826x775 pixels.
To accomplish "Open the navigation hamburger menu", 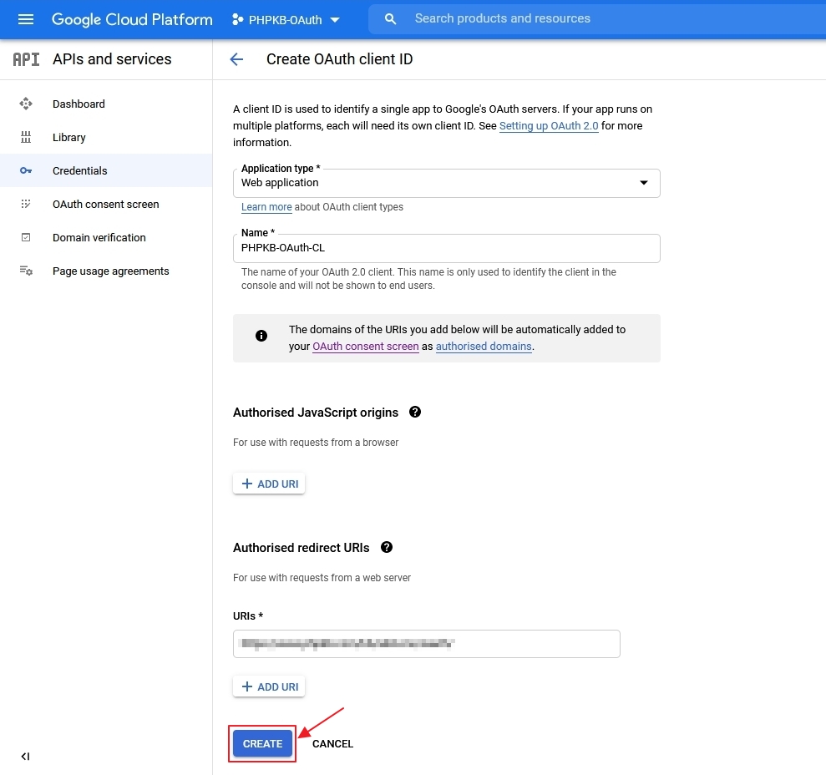I will click(26, 19).
